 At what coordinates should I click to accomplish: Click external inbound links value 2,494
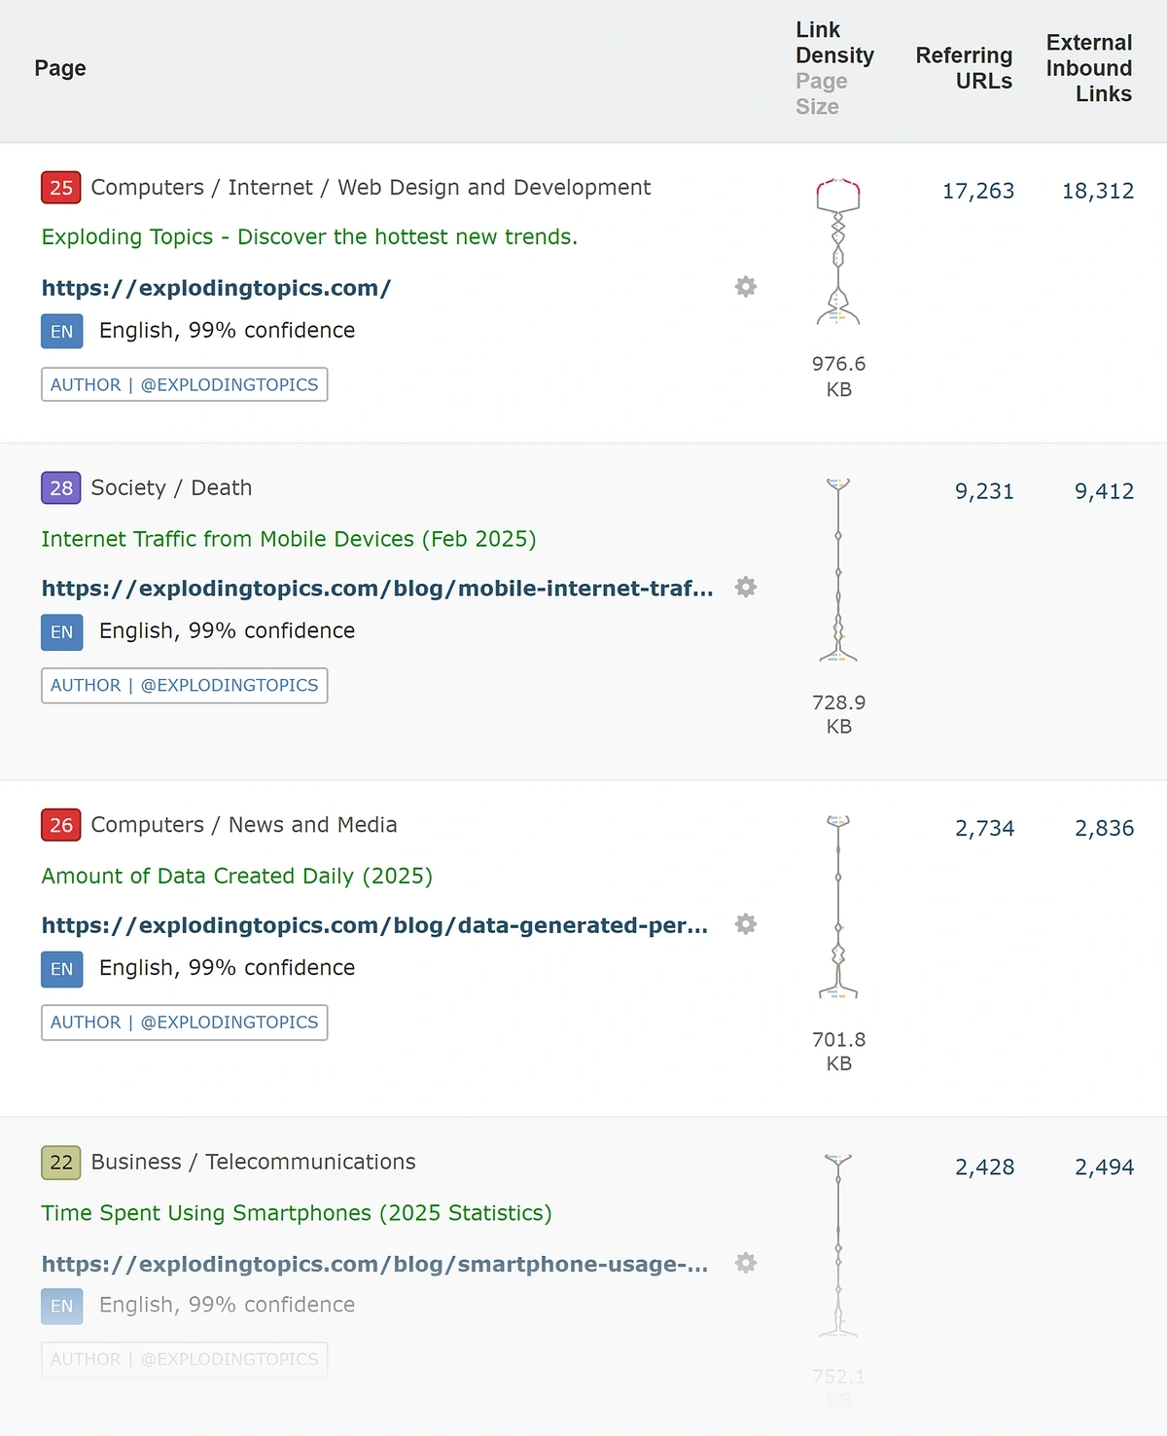click(1104, 1167)
